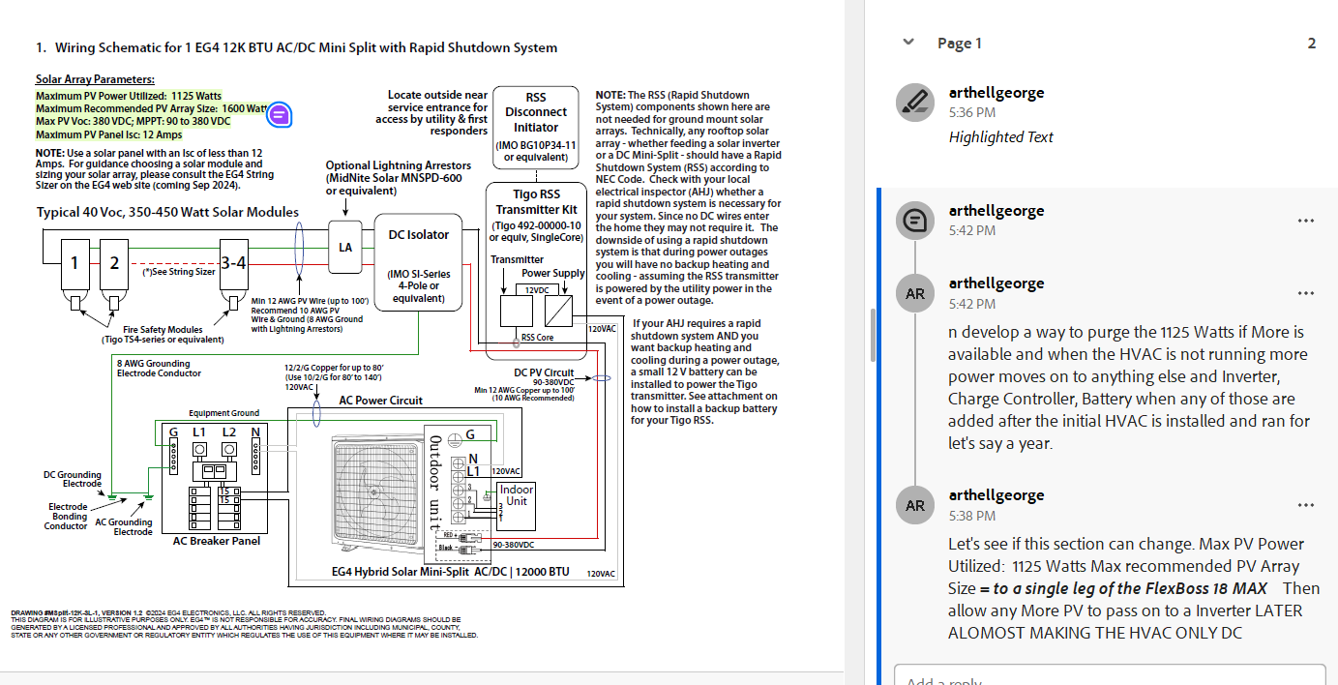Collapse the Page 1 comments chevron
This screenshot has height=685, width=1338.
[907, 43]
